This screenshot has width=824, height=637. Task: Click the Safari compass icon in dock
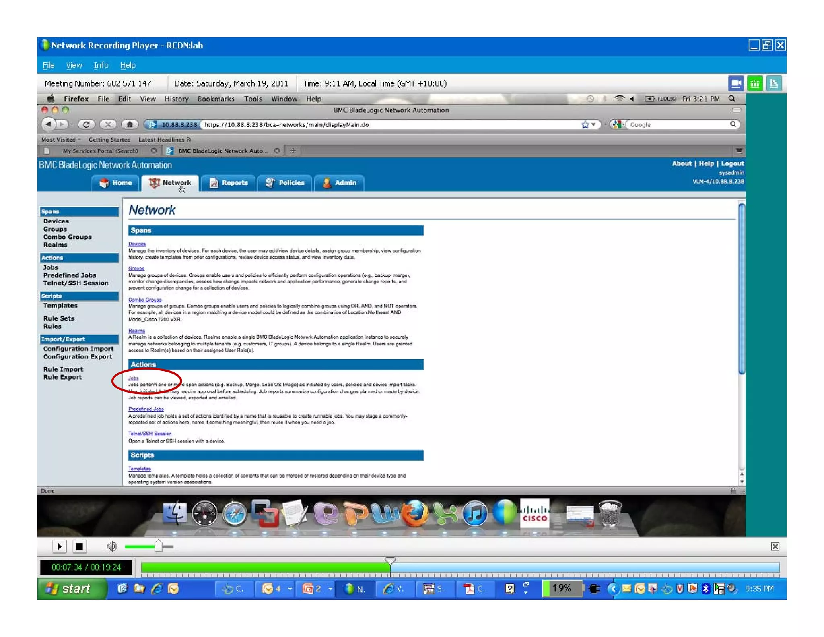[235, 513]
